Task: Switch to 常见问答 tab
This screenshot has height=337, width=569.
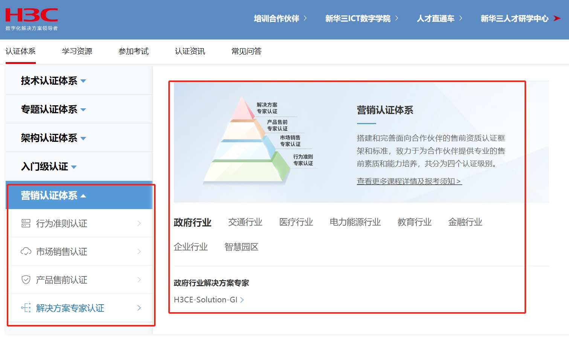Action: click(247, 51)
